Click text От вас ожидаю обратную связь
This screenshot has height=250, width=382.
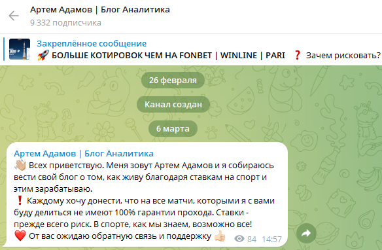point(120,236)
